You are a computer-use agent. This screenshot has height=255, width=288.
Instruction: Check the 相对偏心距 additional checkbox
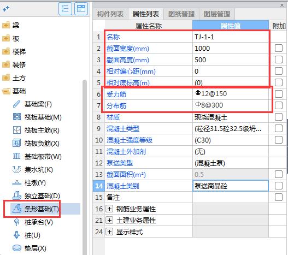coord(279,71)
